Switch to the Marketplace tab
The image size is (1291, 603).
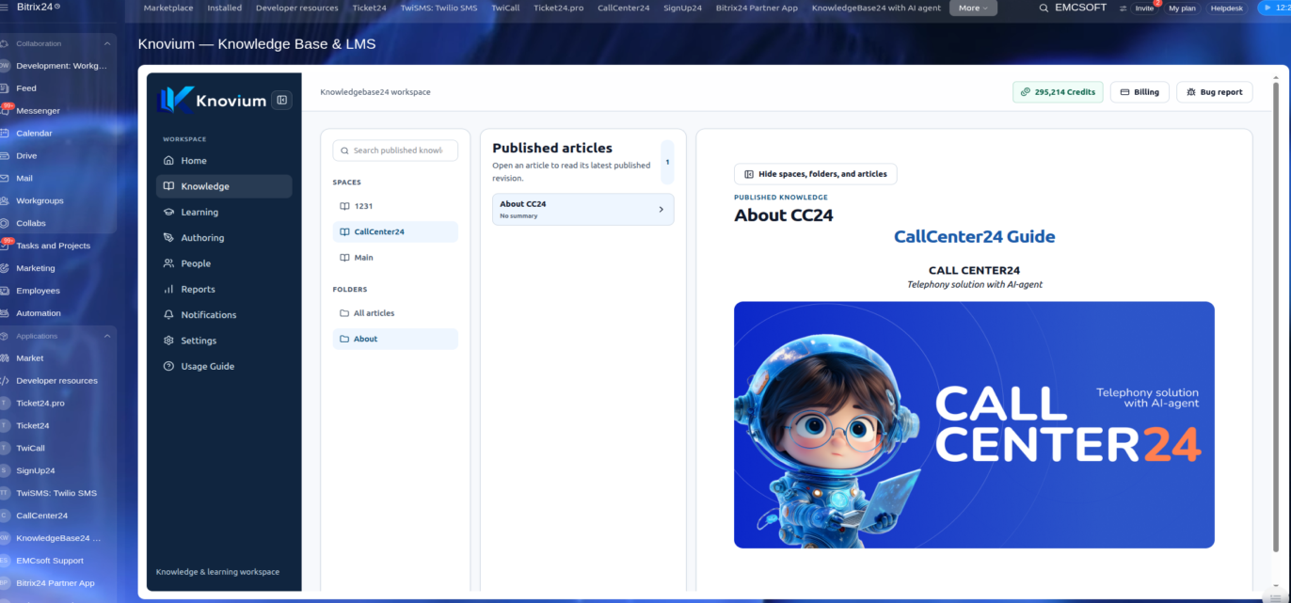click(x=168, y=8)
